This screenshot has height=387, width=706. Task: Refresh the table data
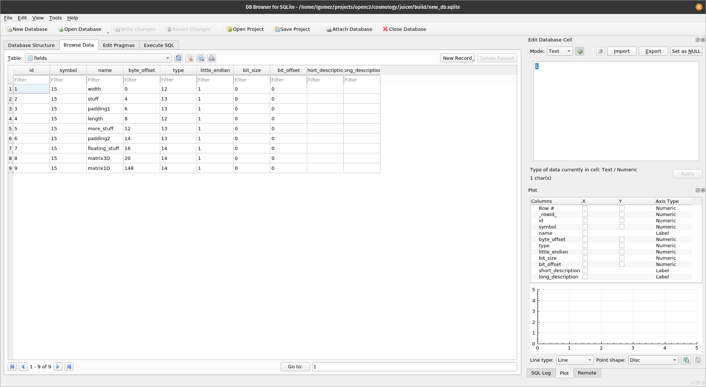coord(179,58)
